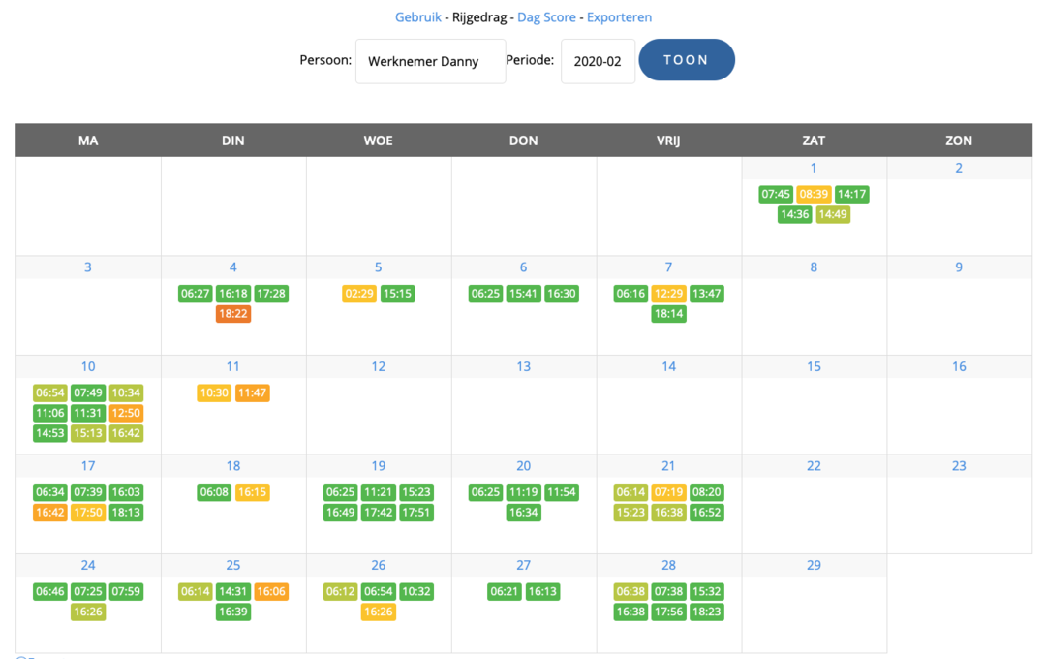Select the yellow 02:29 trip badge

[x=359, y=294]
